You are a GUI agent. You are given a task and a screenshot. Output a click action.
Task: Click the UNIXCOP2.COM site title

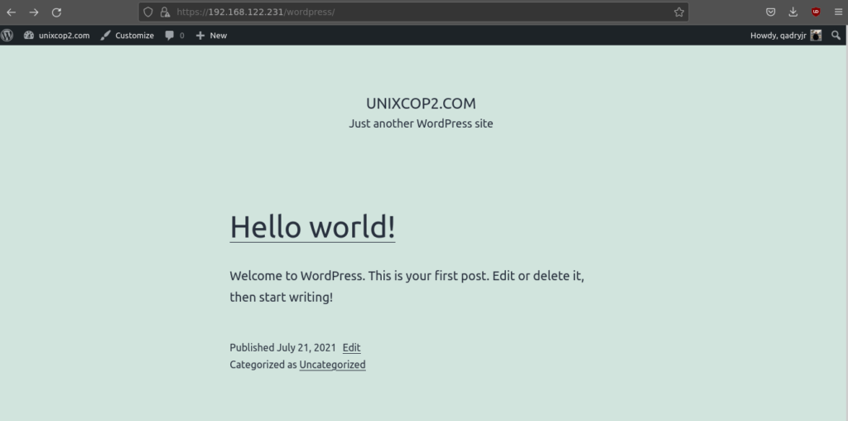(x=421, y=104)
